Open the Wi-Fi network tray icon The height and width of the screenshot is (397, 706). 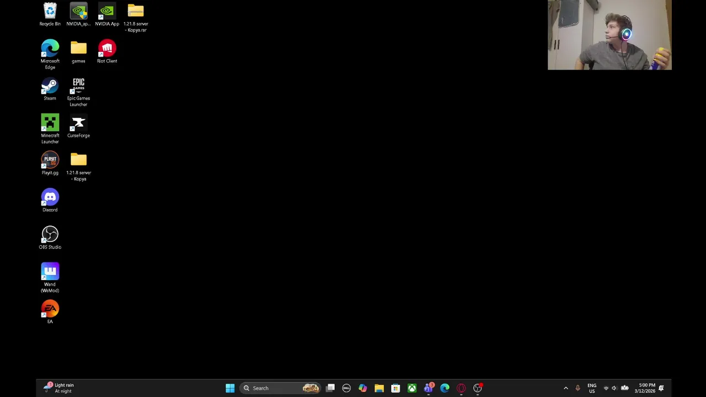point(606,388)
